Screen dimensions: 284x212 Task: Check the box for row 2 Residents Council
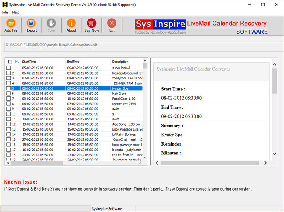coord(9,73)
